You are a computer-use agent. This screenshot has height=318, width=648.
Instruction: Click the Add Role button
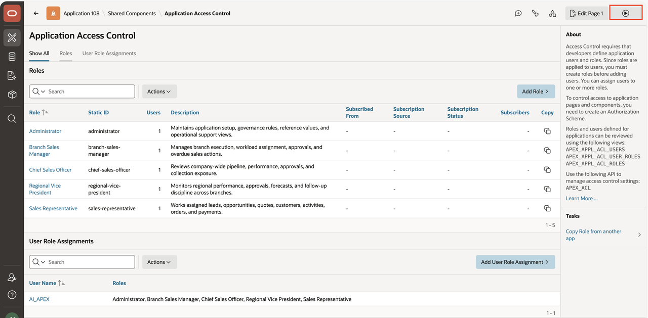[x=536, y=92]
